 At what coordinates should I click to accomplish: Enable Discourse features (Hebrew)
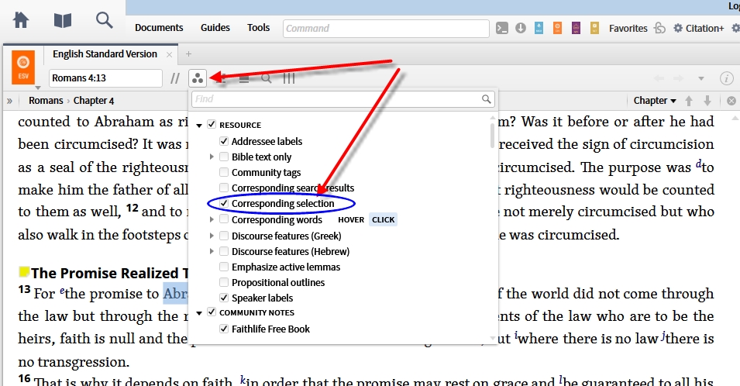point(224,251)
